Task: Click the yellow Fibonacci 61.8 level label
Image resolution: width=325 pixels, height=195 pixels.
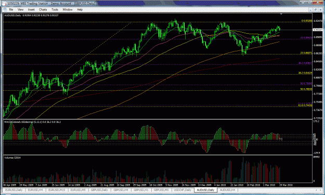Action: 305,105
